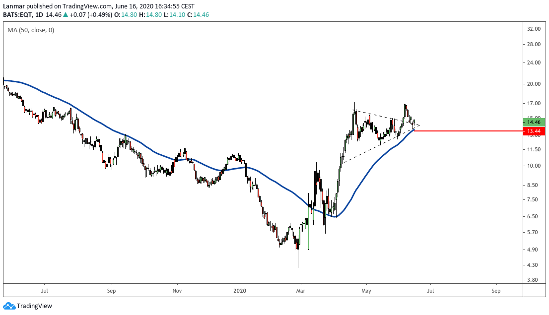
Task: Click the 20.00 price axis label
Action: (534, 84)
